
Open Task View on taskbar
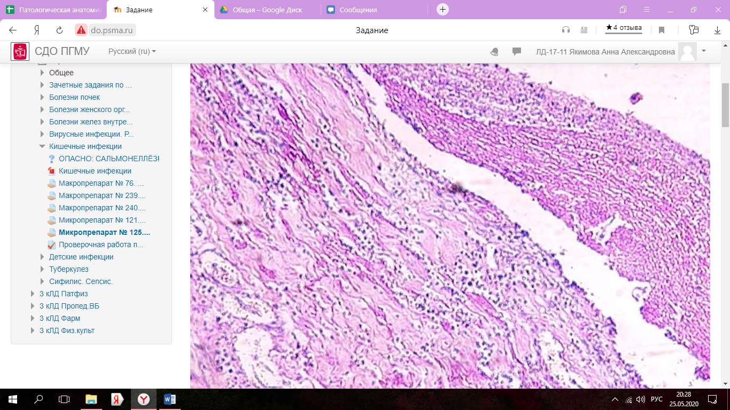coord(64,399)
